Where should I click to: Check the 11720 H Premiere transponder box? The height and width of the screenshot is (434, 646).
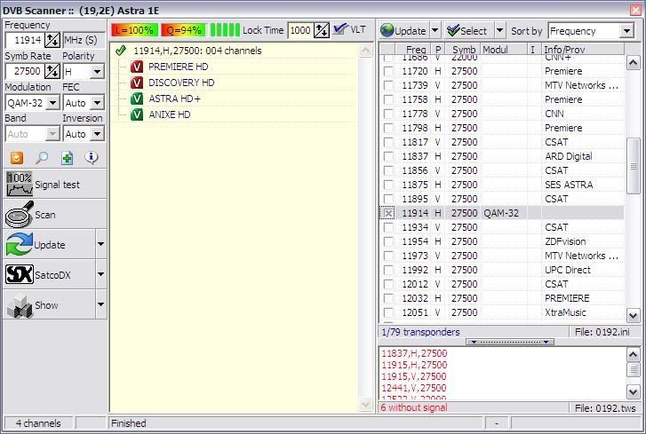click(x=388, y=71)
